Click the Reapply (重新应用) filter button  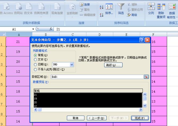(x=135, y=10)
